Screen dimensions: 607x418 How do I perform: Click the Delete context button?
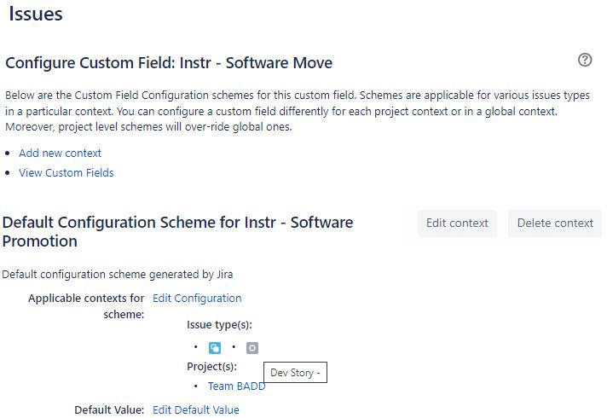click(555, 224)
